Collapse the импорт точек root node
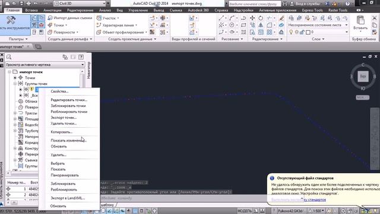Image resolution: width=380 pixels, height=214 pixels. (x=9, y=72)
